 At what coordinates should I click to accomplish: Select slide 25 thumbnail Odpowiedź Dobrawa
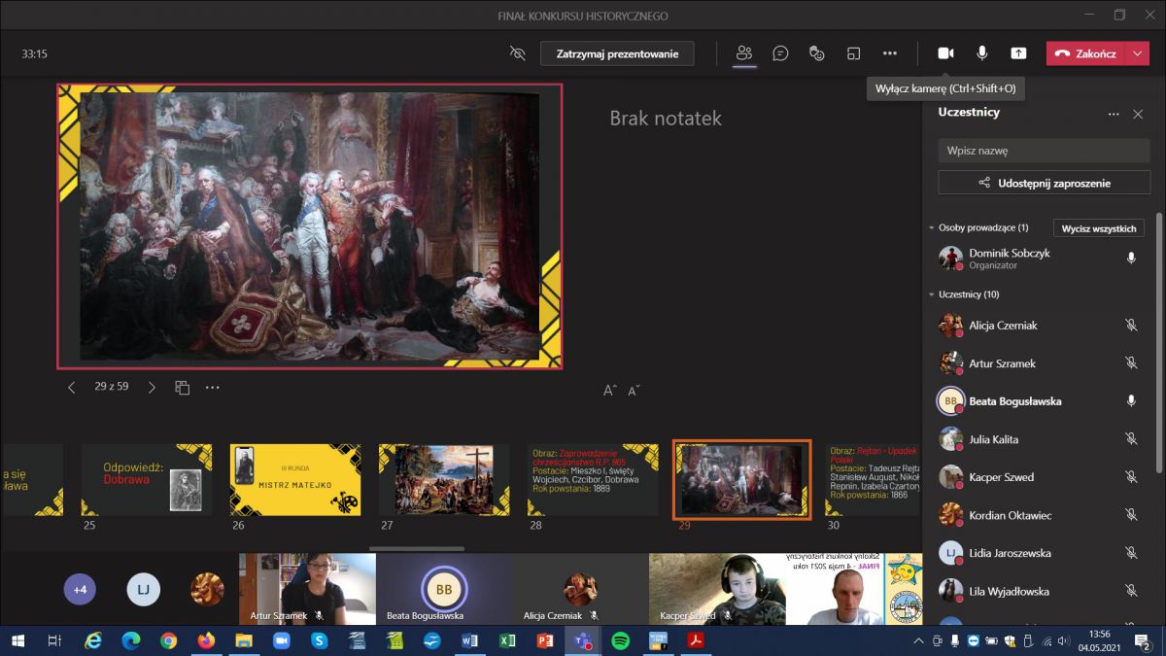[x=147, y=479]
